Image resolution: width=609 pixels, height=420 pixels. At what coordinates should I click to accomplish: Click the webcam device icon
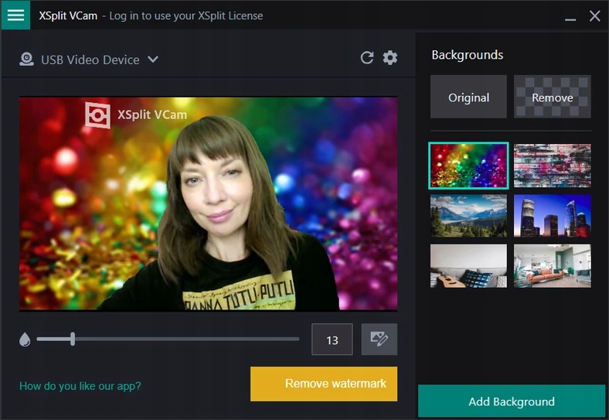tap(26, 59)
